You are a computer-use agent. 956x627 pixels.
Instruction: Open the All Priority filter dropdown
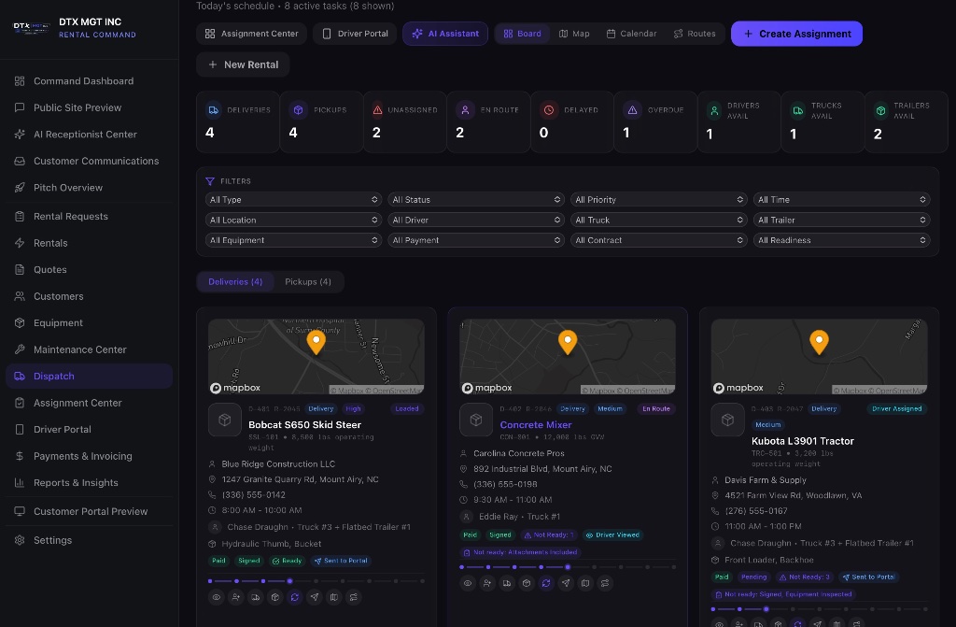[659, 200]
